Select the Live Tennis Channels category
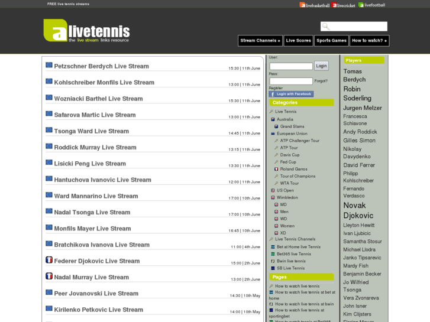The image size is (430, 322). pyautogui.click(x=295, y=239)
